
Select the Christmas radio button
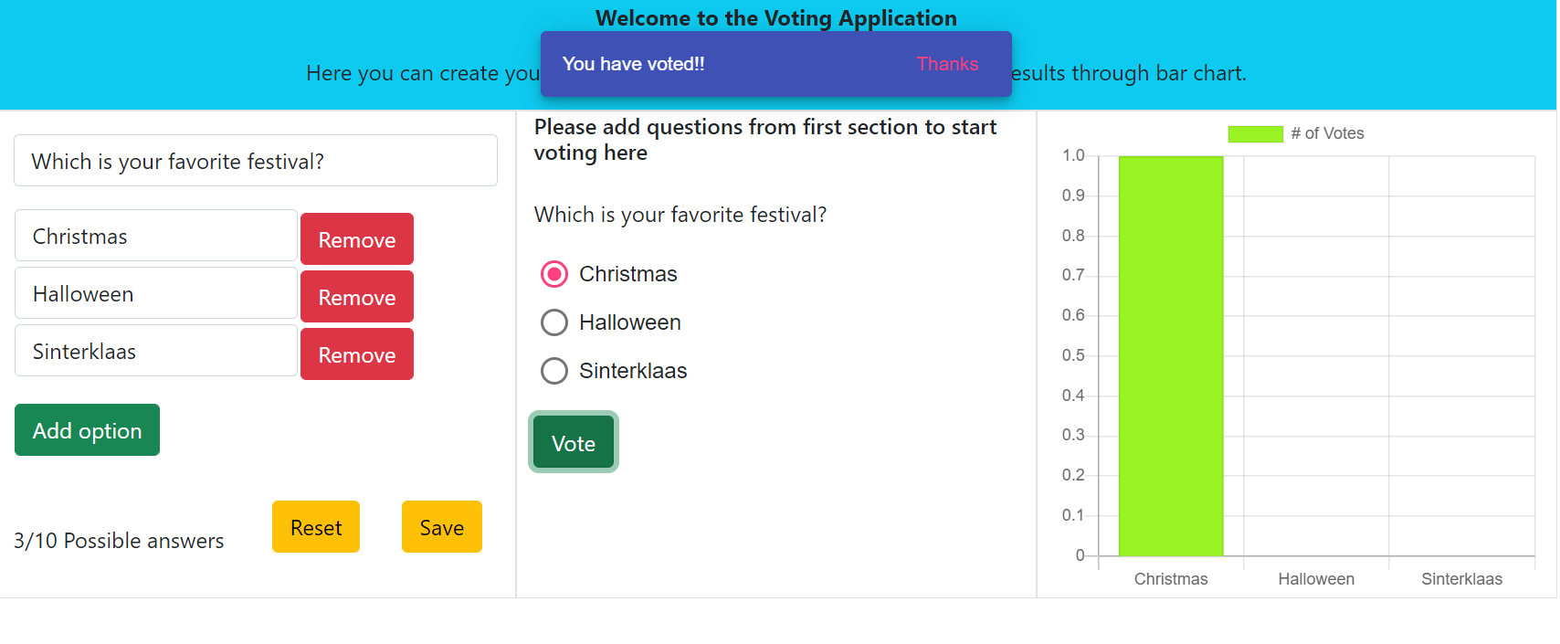(x=554, y=273)
